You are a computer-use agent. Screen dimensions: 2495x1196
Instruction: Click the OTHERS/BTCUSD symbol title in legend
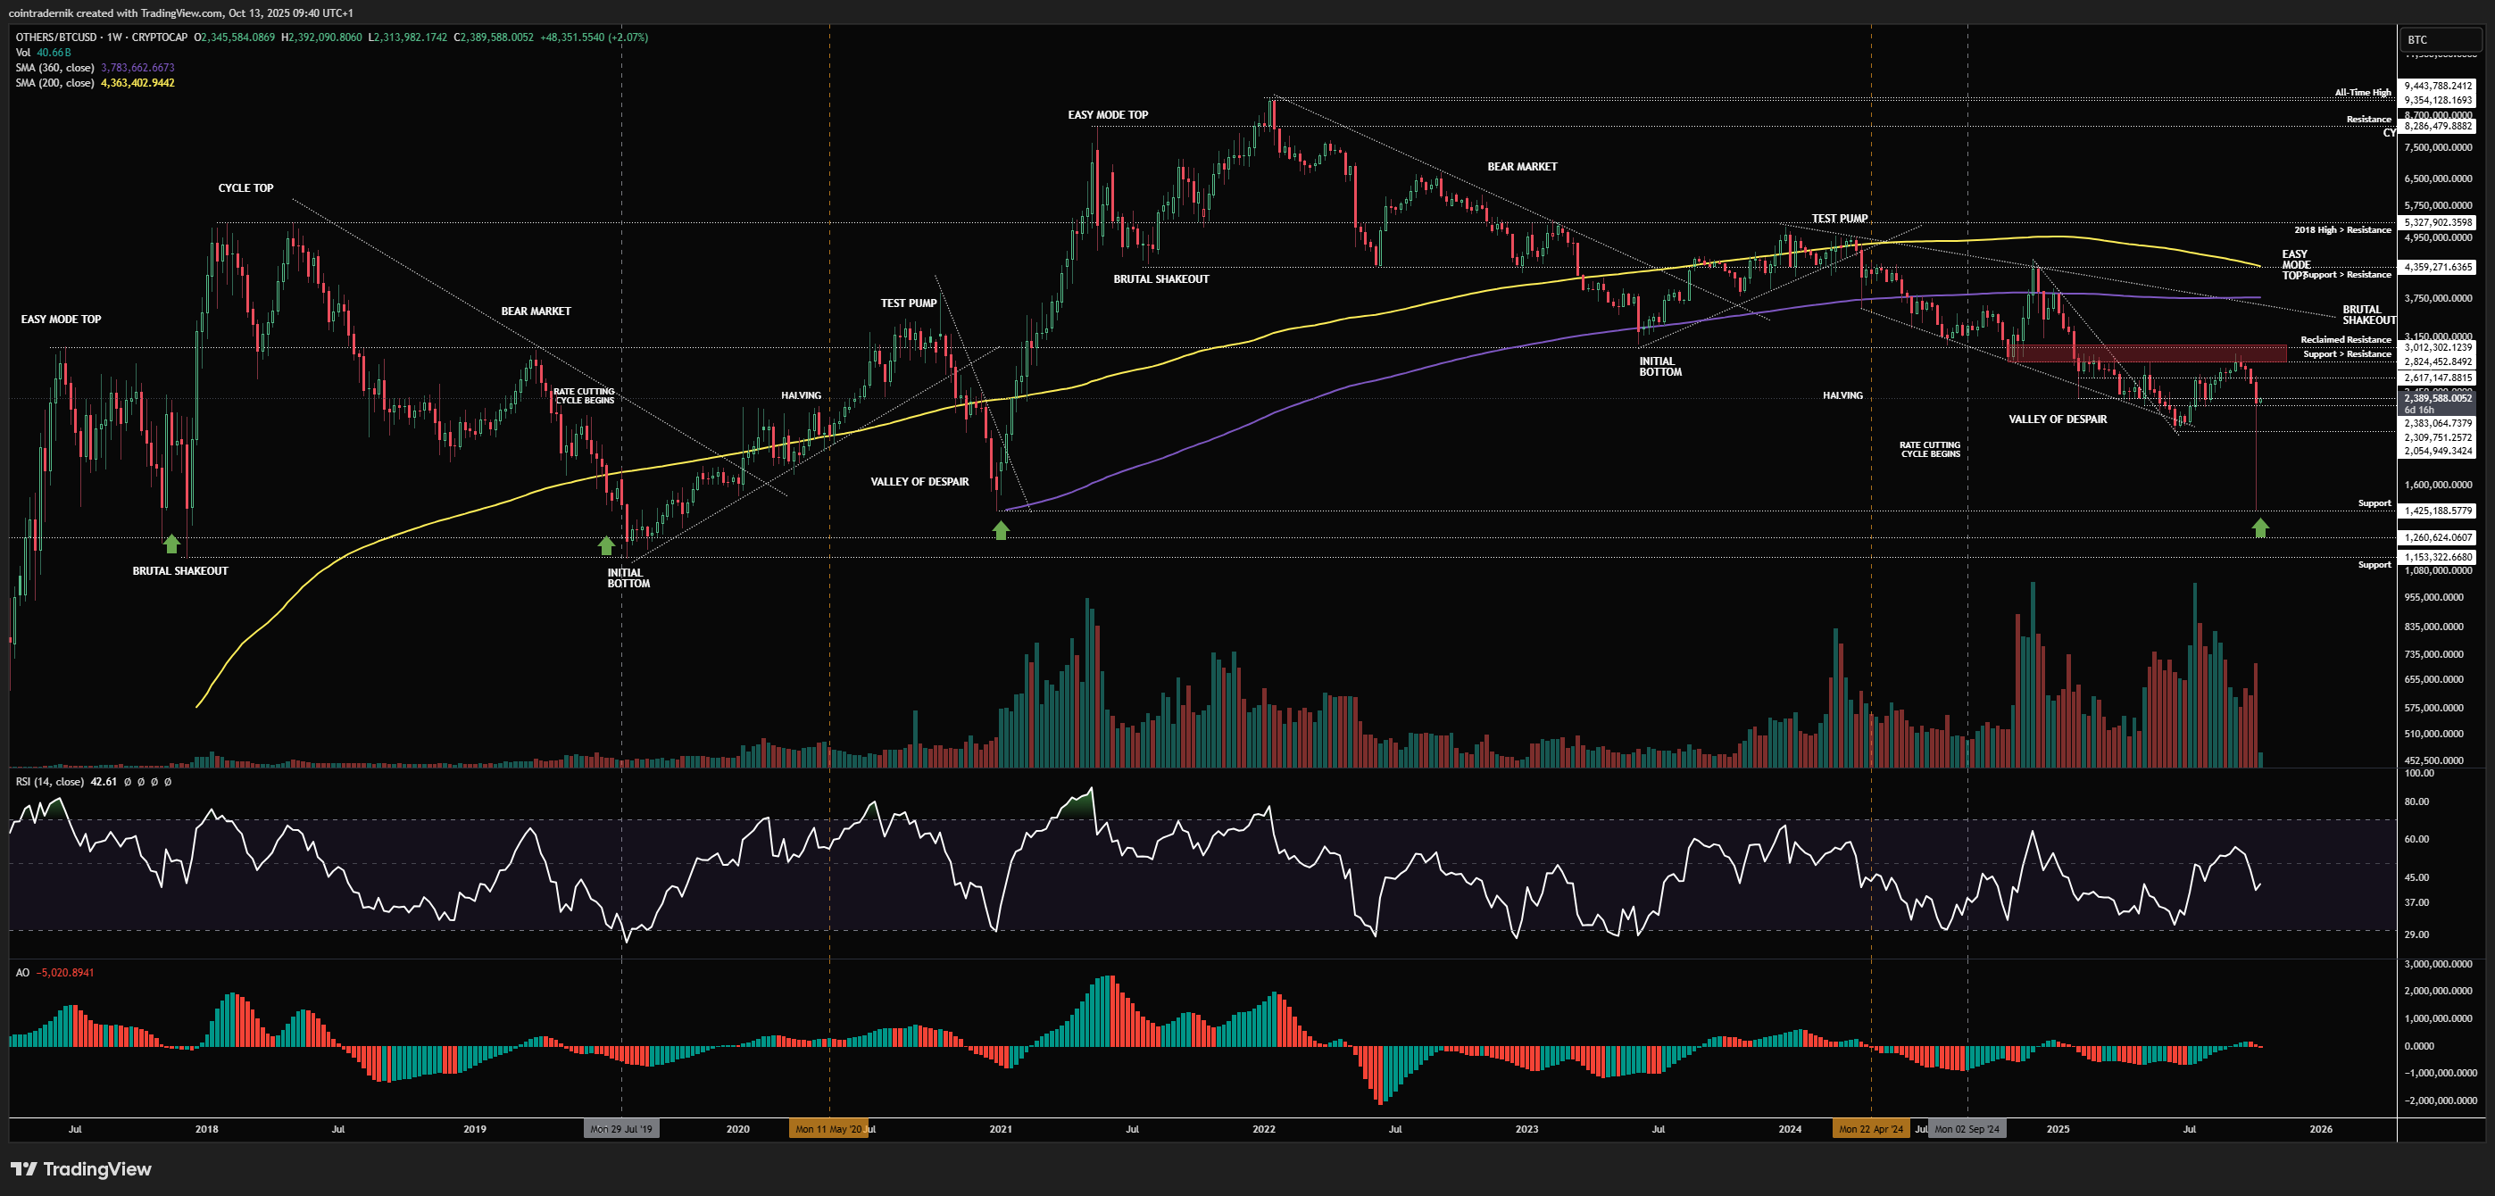56,37
